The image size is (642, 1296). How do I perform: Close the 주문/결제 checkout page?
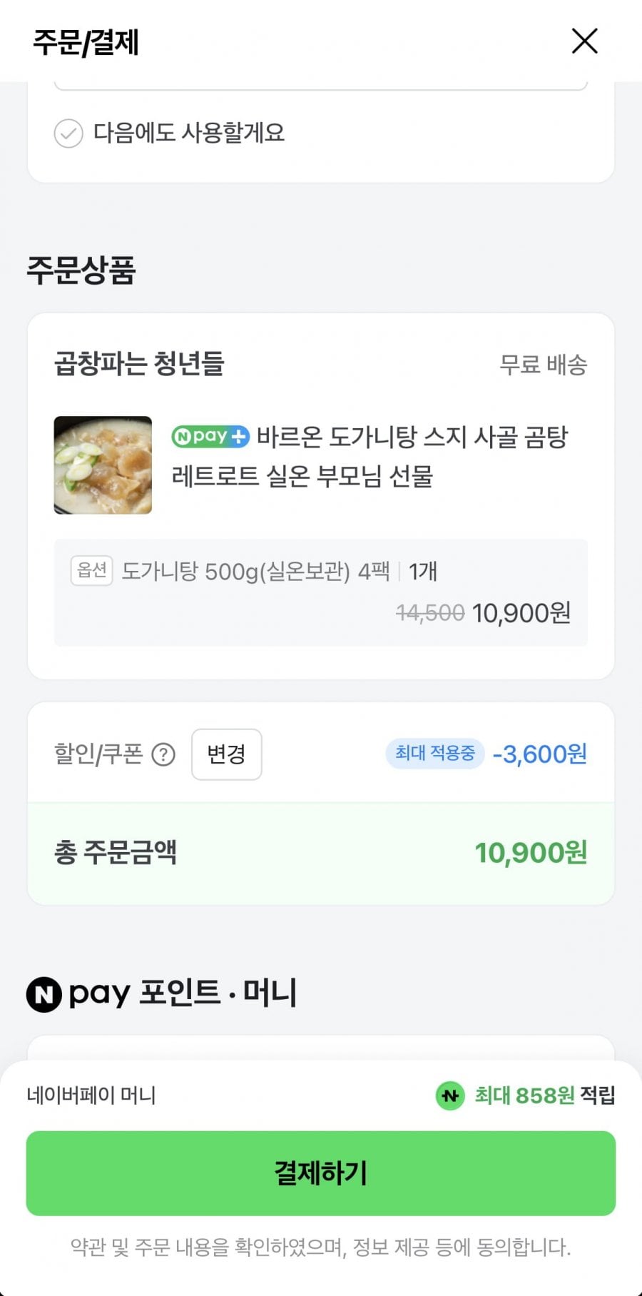584,41
